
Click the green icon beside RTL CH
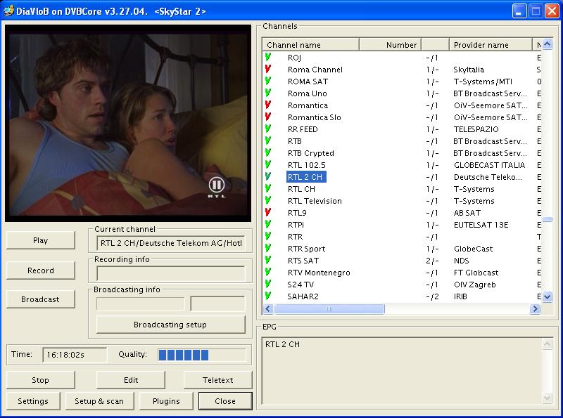[268, 188]
